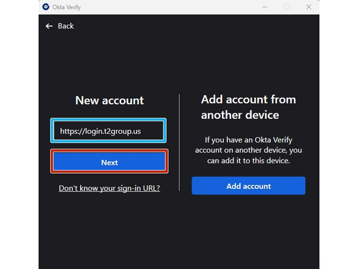This screenshot has width=358, height=269.
Task: Click the Okta Verify title text
Action: click(67, 7)
